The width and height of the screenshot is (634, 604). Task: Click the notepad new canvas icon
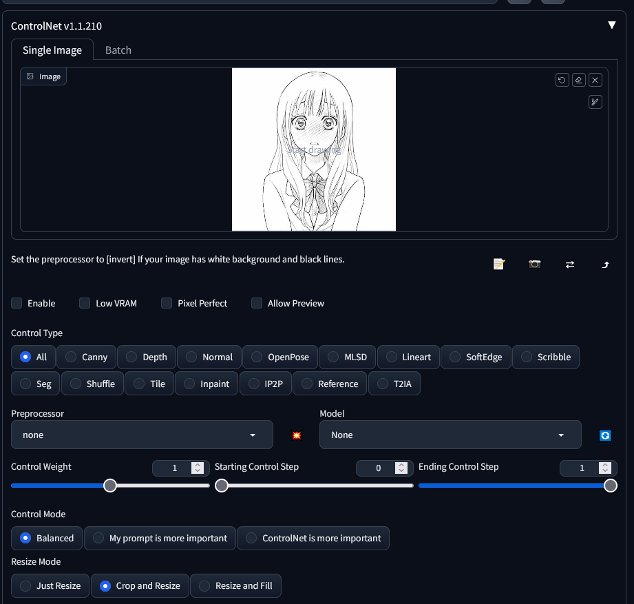499,264
